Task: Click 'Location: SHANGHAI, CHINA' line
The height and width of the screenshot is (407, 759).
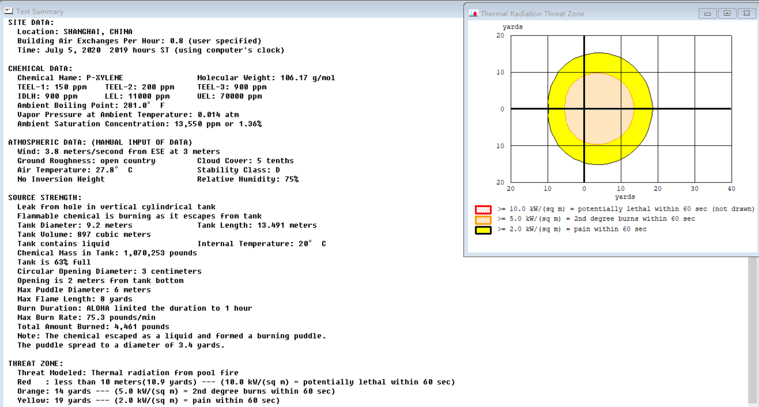Action: click(x=75, y=32)
